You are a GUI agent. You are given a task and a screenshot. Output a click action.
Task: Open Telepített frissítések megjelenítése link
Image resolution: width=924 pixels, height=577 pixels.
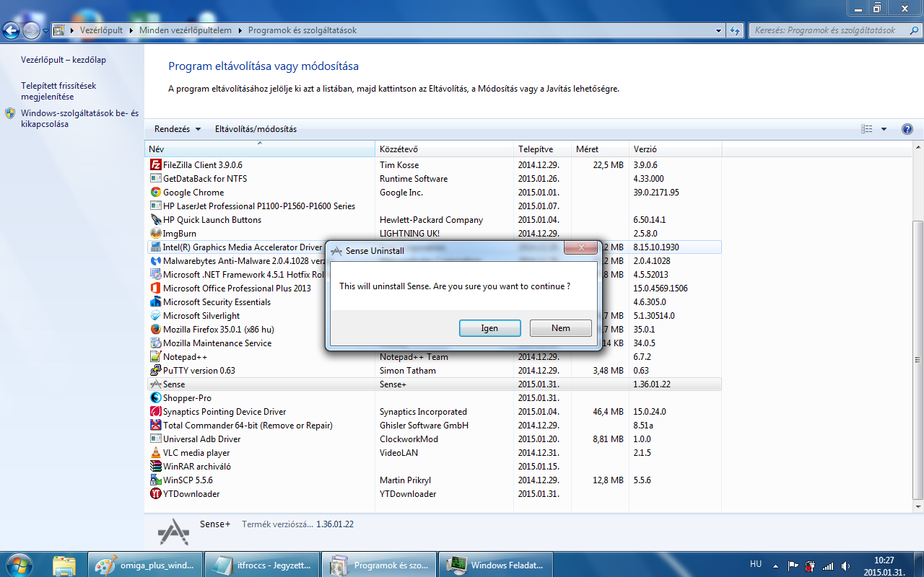pos(58,91)
